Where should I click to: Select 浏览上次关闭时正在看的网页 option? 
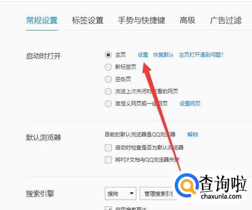coord(108,91)
